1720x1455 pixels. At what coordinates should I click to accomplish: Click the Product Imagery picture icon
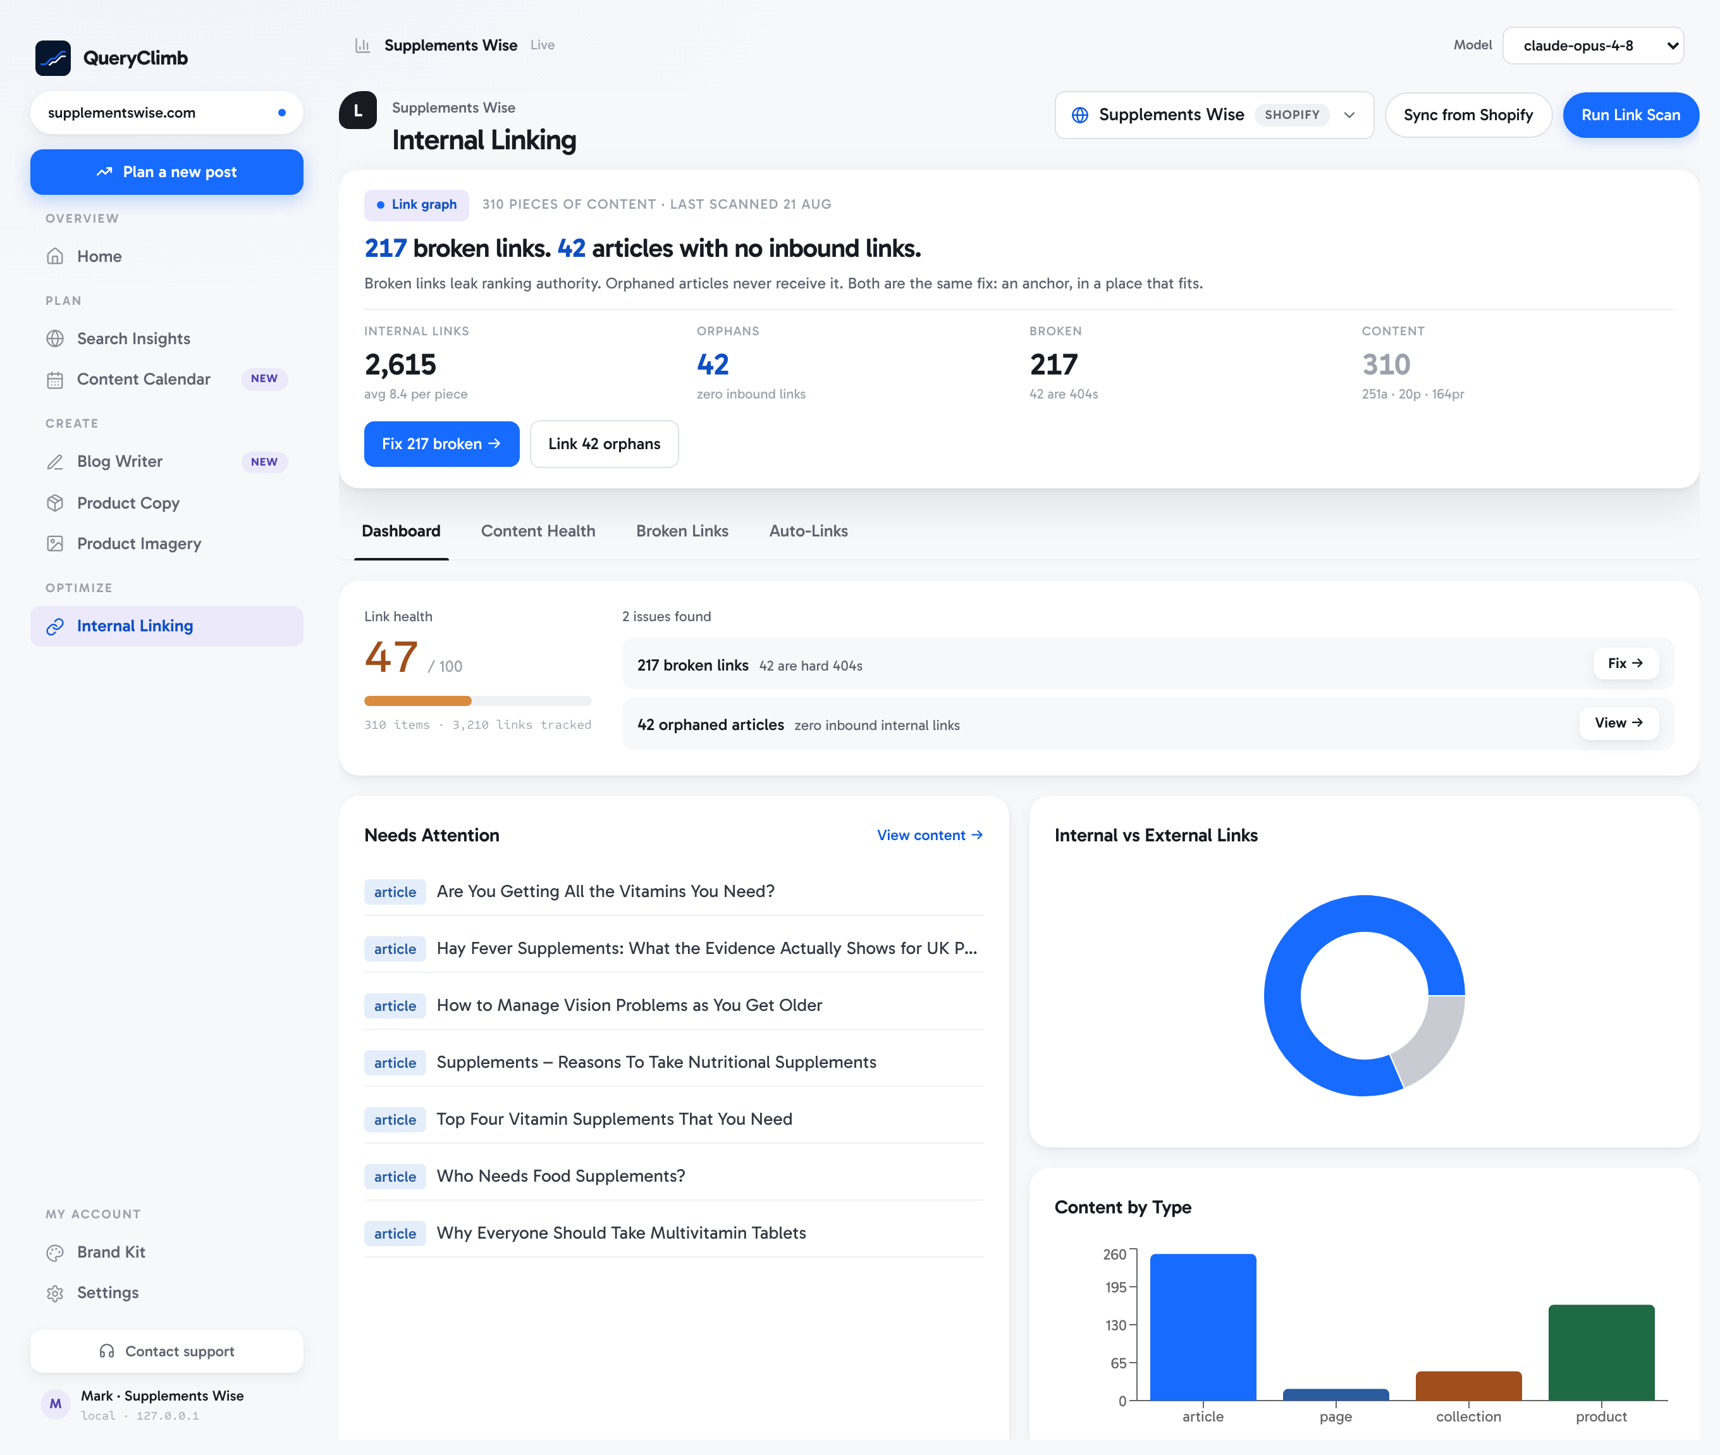(55, 543)
